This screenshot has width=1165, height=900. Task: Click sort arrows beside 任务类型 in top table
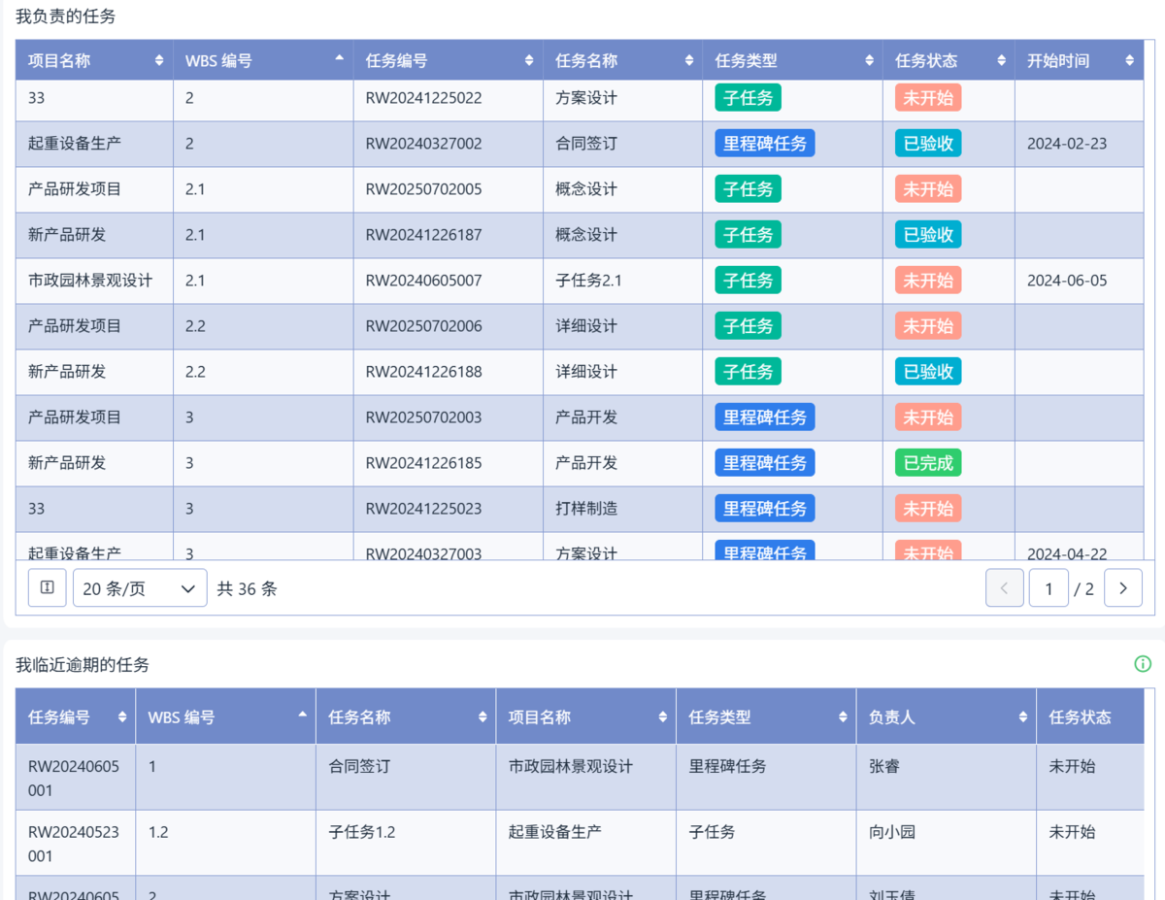[869, 60]
